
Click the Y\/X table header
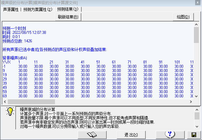click(x=7, y=62)
